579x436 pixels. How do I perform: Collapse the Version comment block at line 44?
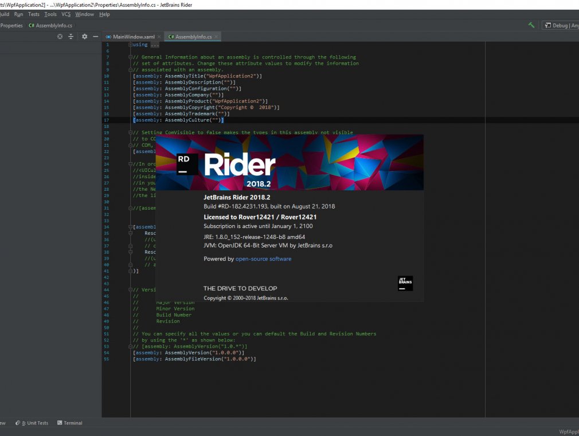130,290
